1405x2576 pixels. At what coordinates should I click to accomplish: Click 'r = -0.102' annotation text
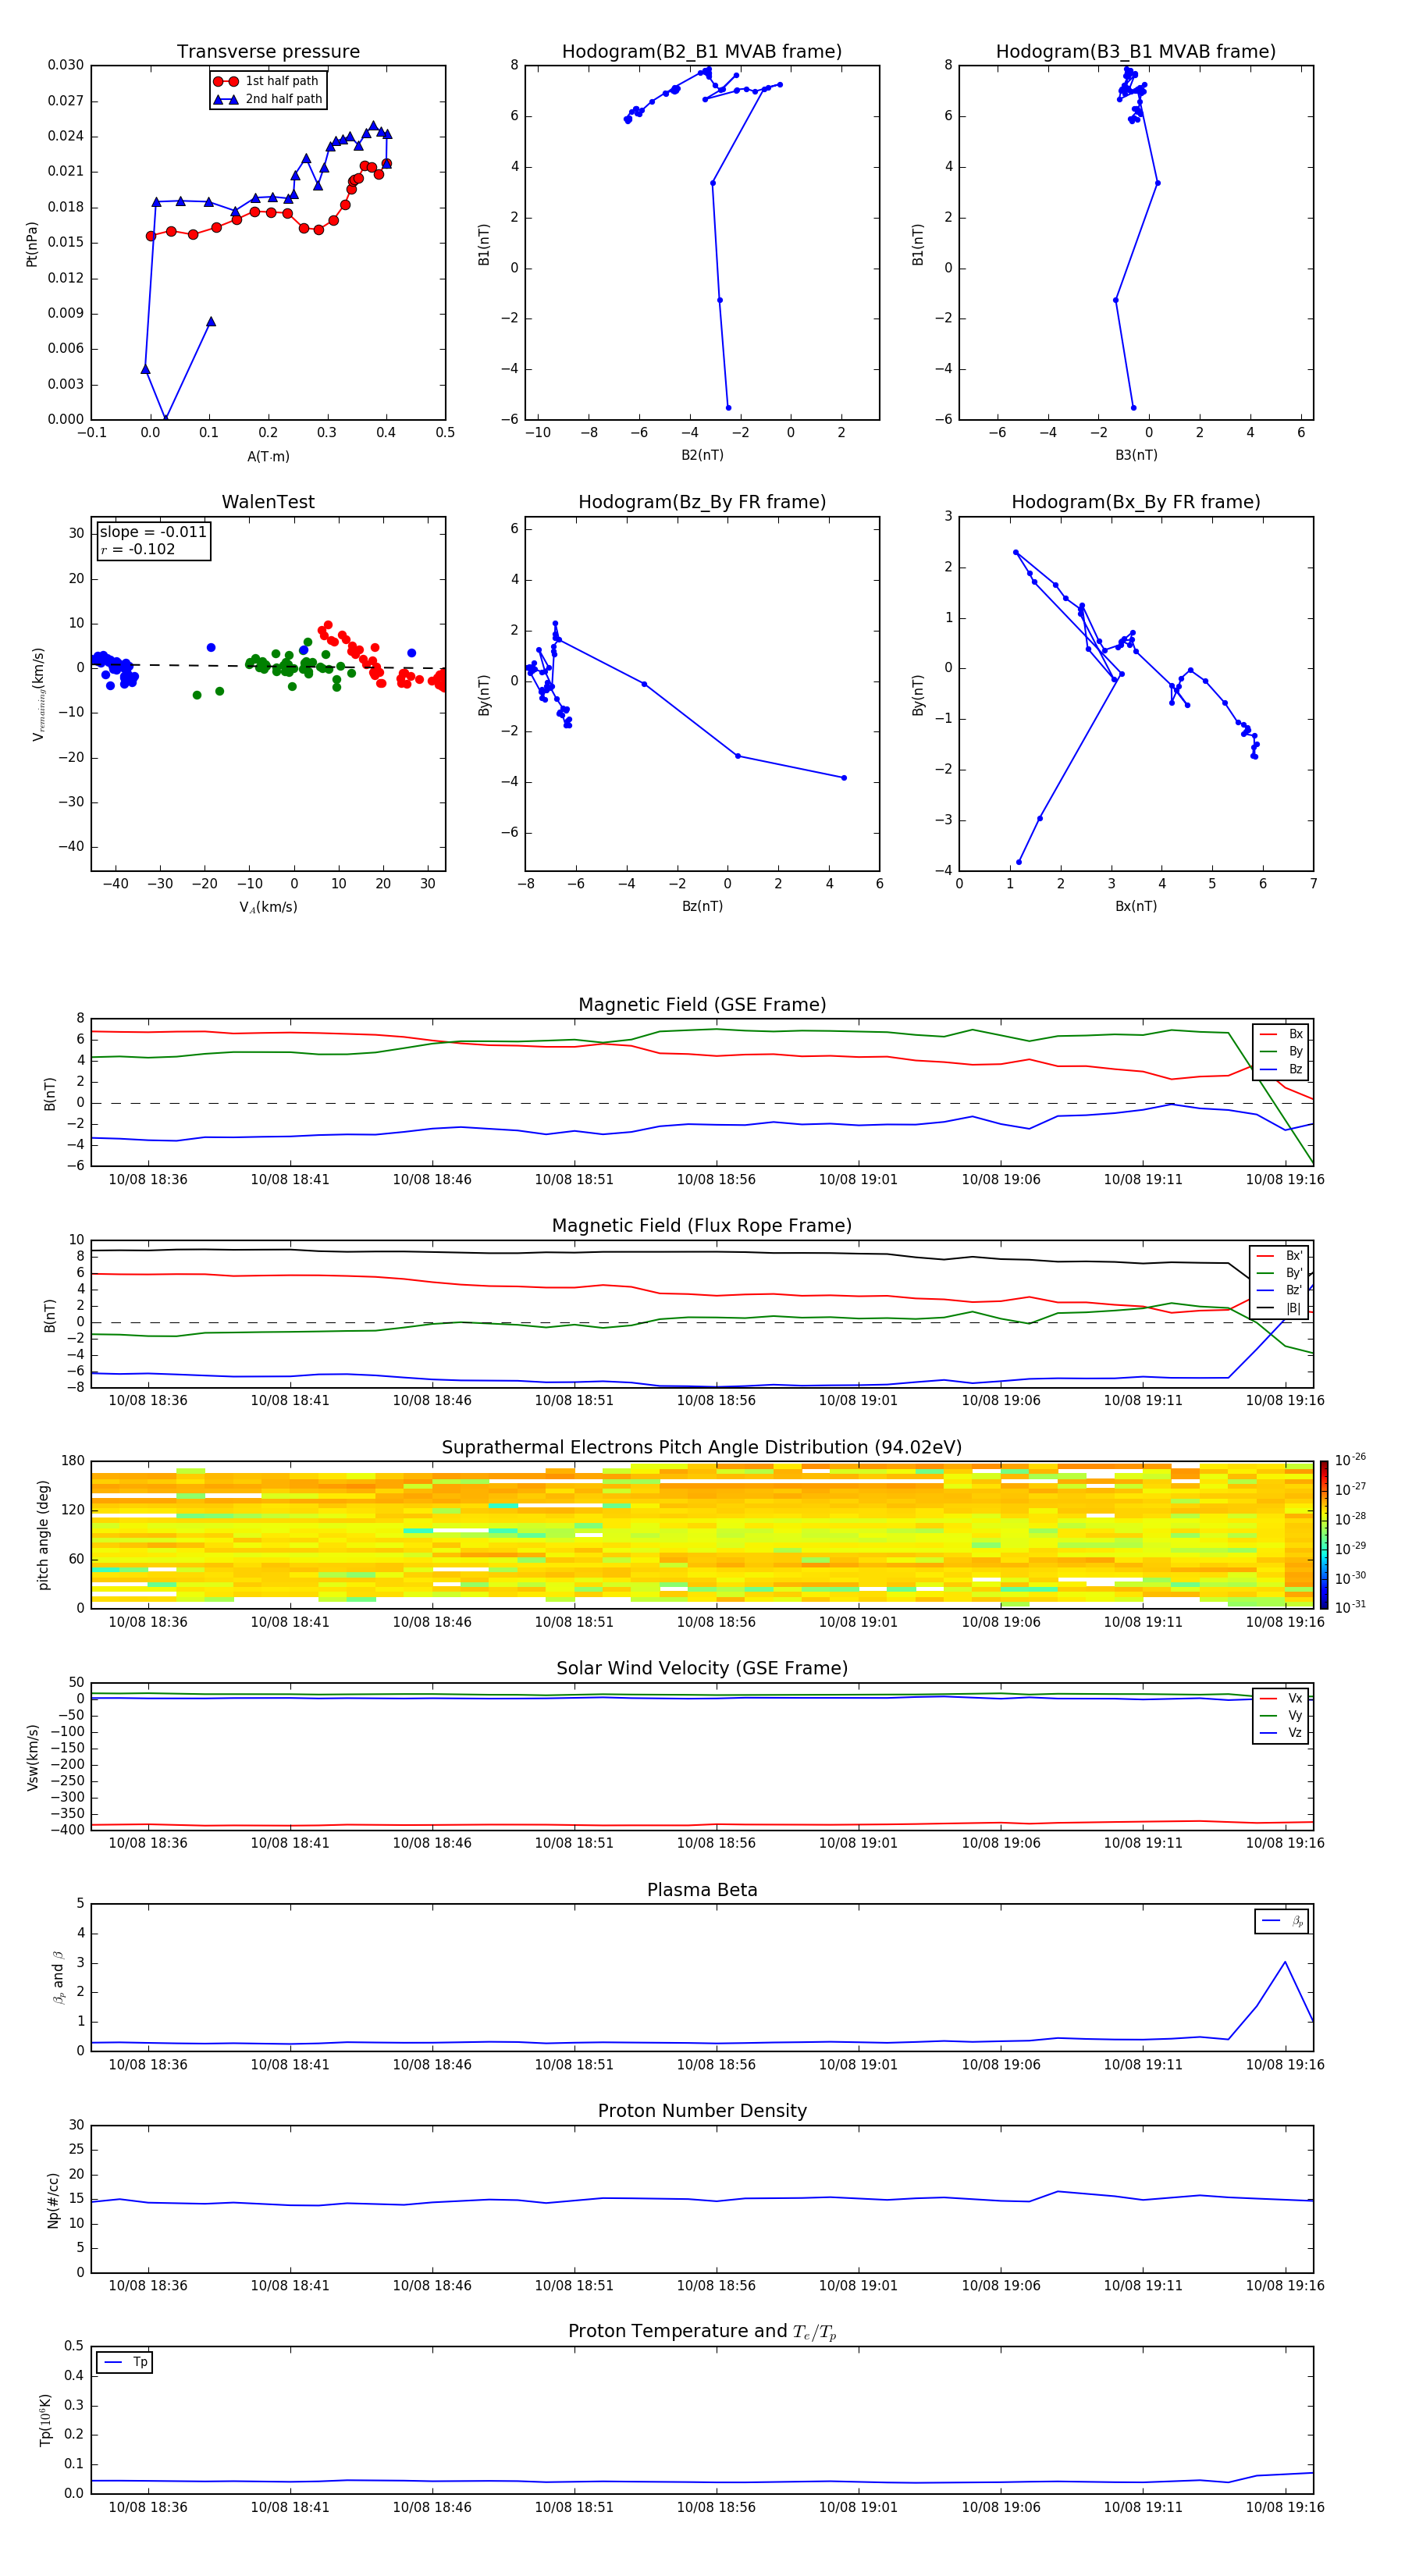click(x=138, y=549)
